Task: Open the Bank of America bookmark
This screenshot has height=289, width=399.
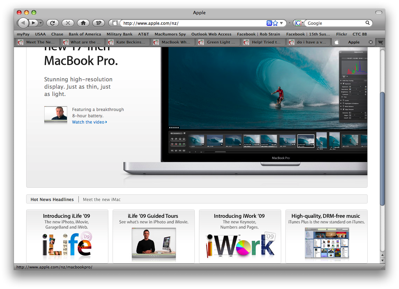Action: [85, 34]
